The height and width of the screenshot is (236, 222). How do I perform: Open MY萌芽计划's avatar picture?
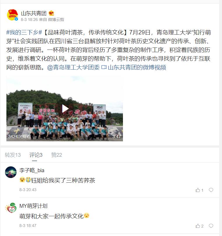[11, 208]
